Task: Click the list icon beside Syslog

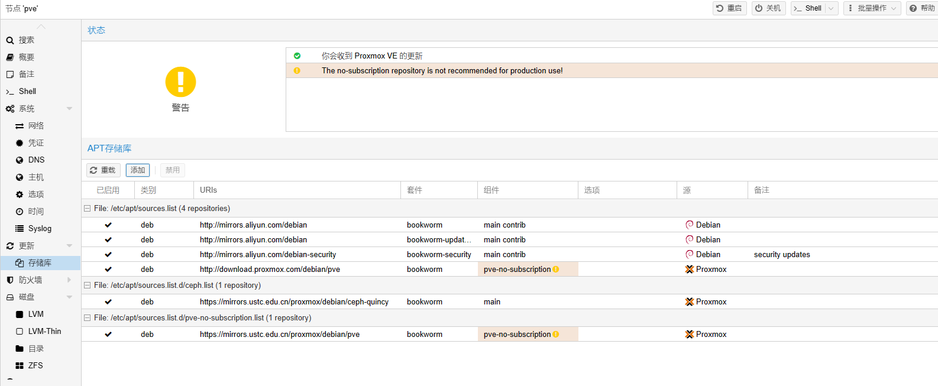Action: click(20, 229)
